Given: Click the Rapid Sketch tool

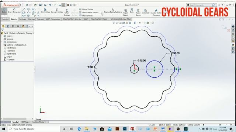Looking at the screenshot, I should point(138,12).
